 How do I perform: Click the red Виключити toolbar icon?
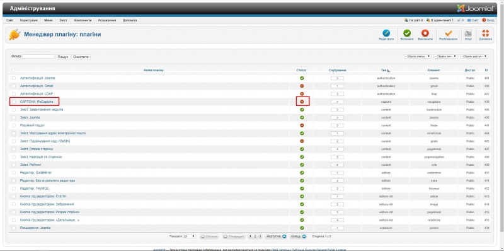[x=425, y=33]
